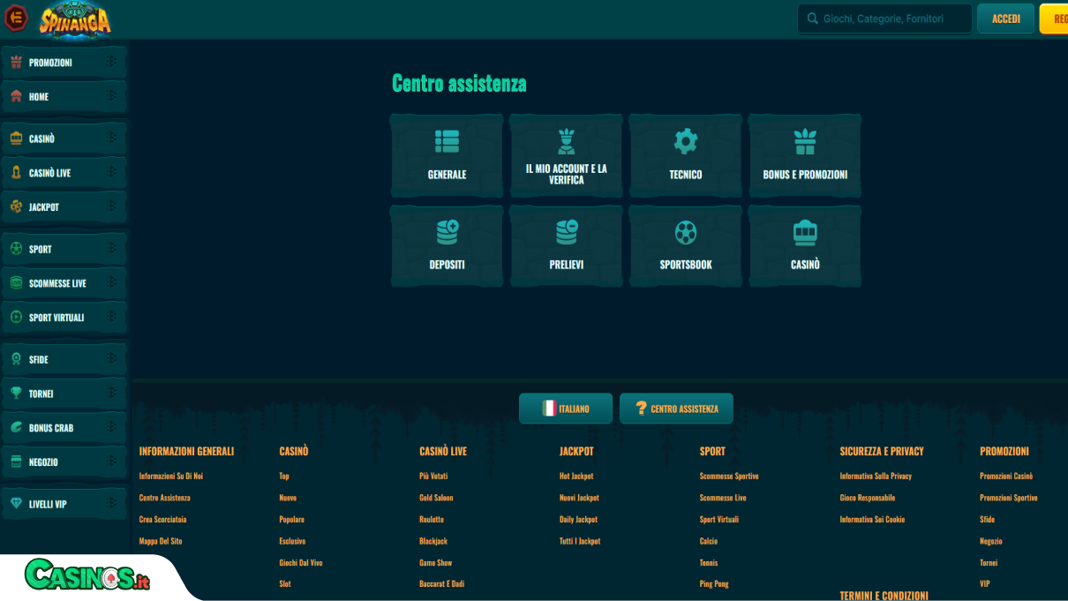Focus the Giochi, Categorie, Fornitori search field
This screenshot has height=601, width=1068.
pyautogui.click(x=884, y=19)
